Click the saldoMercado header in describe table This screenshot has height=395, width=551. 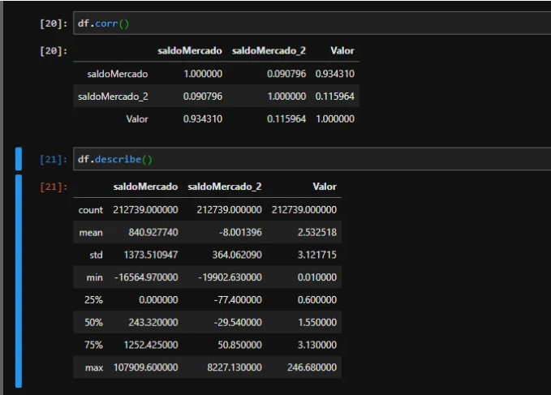coord(145,187)
